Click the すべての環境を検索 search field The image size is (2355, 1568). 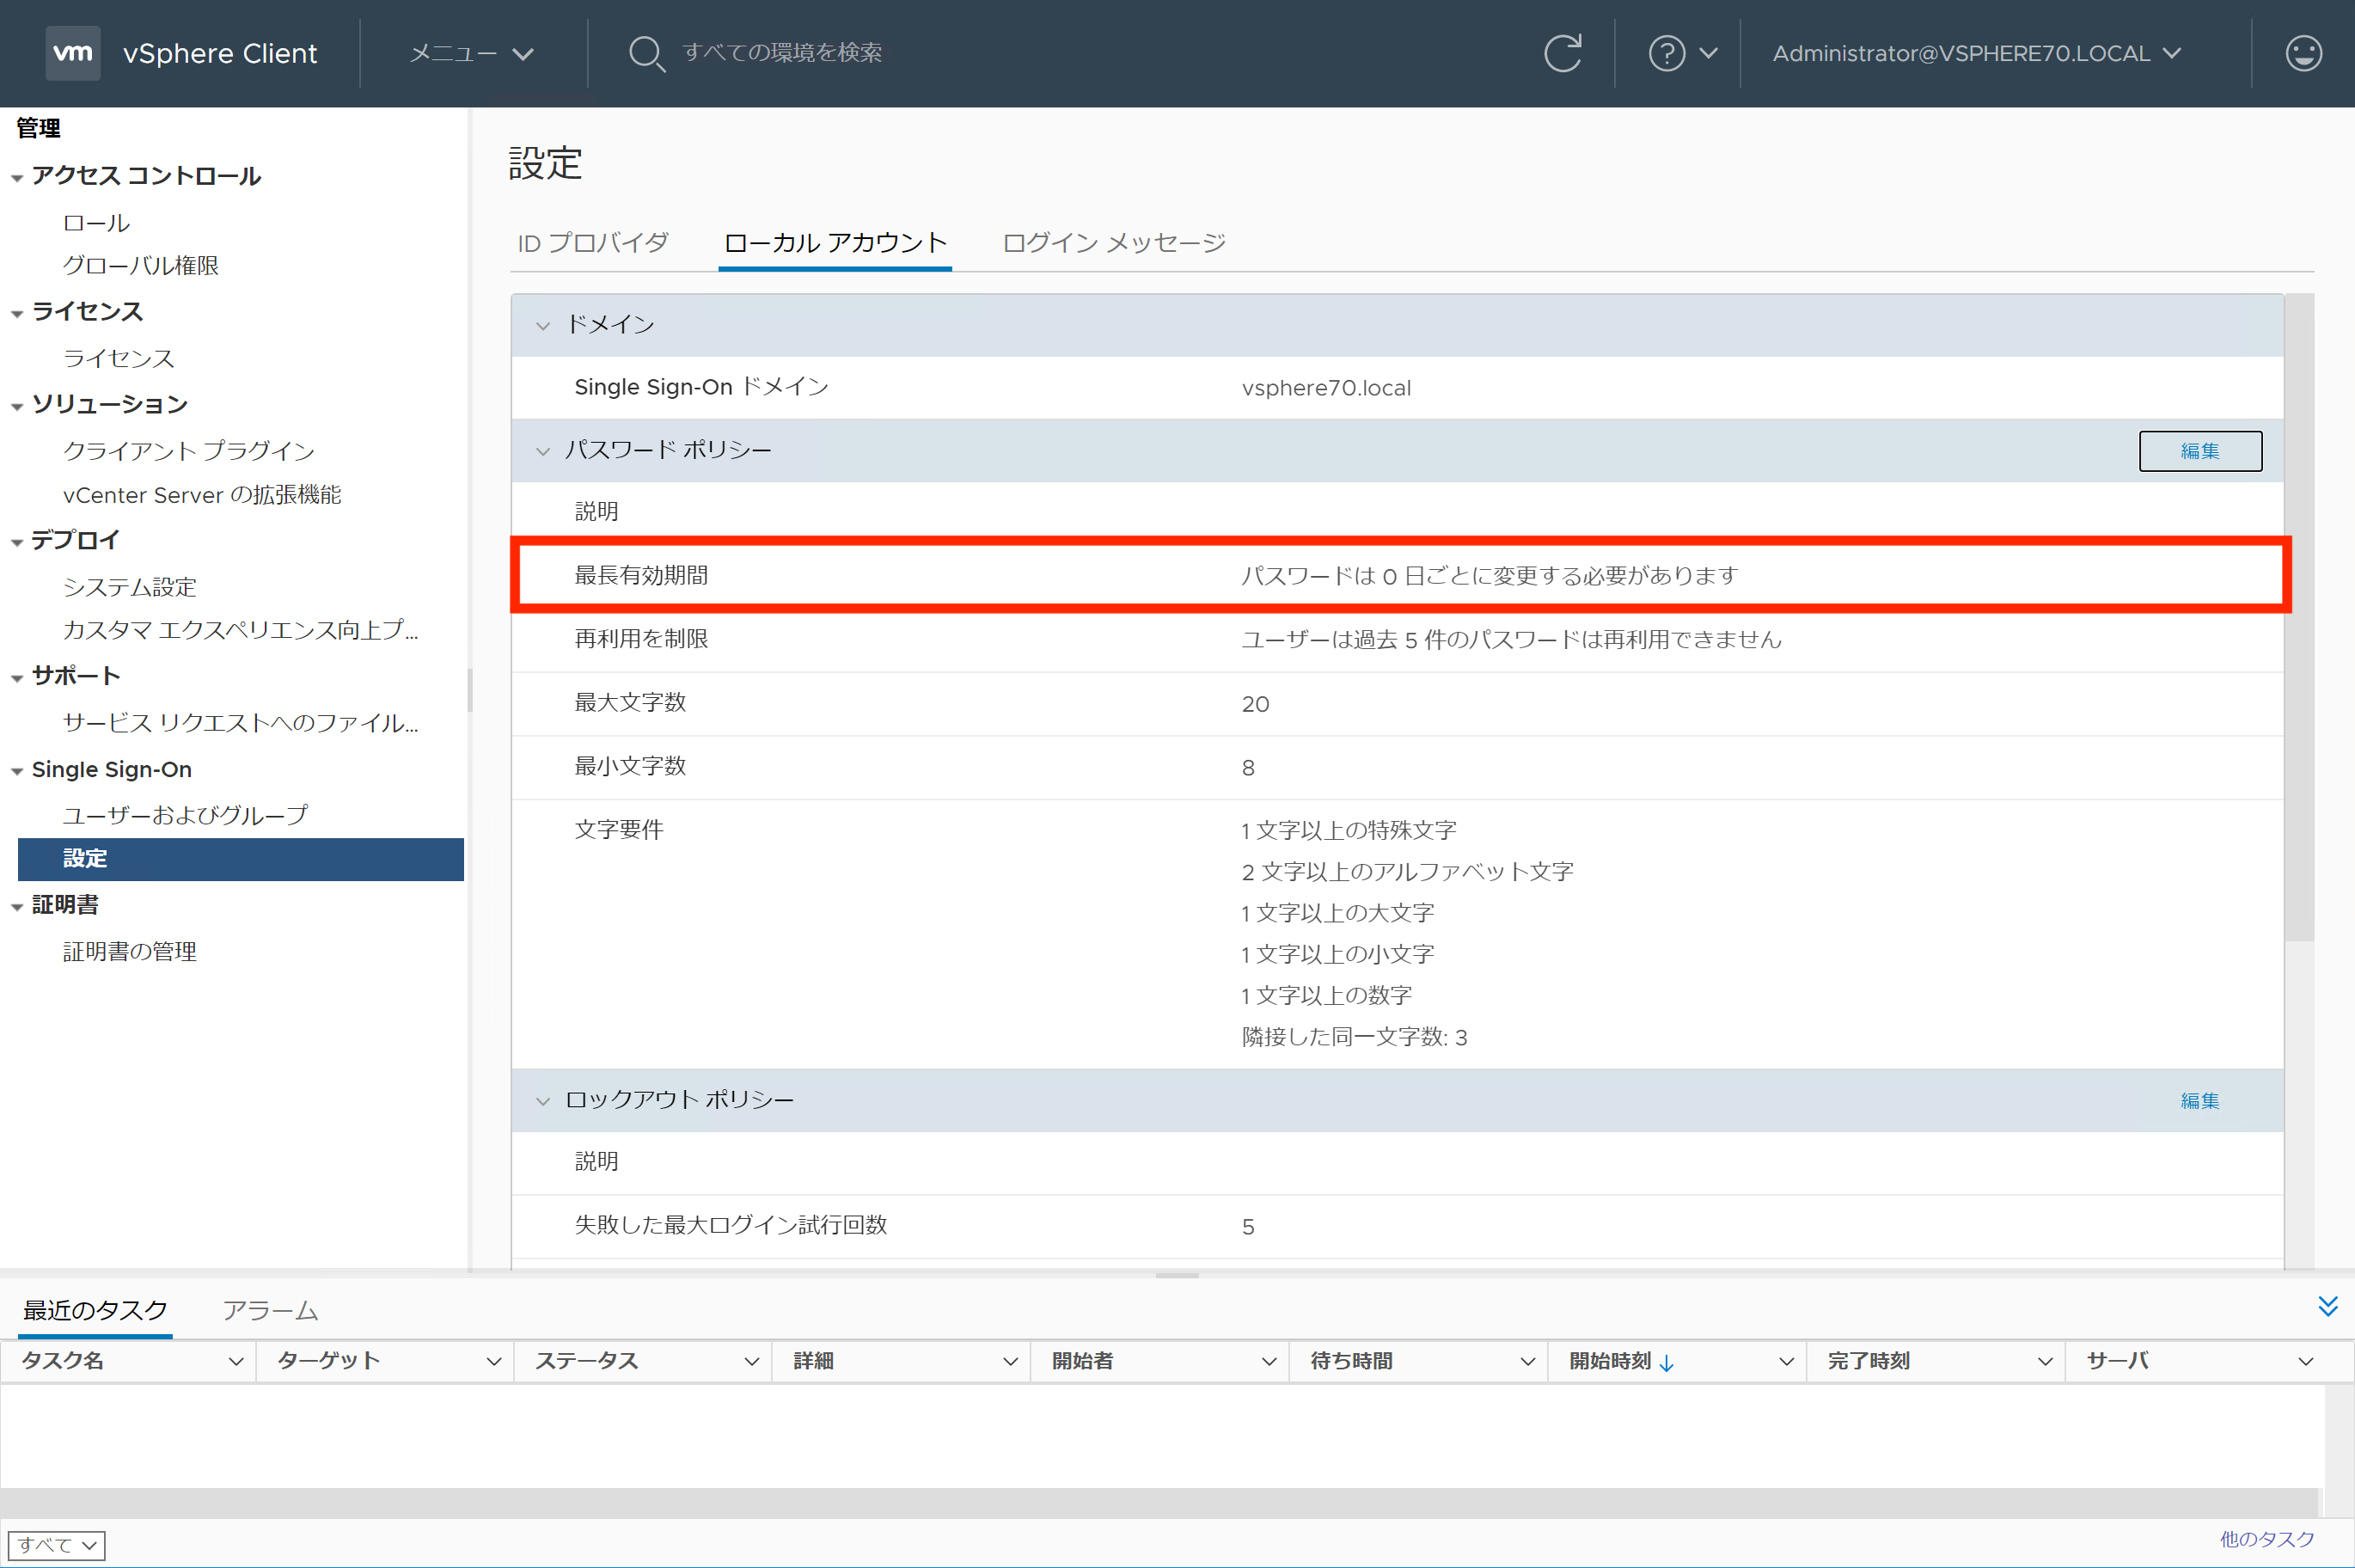coord(781,53)
